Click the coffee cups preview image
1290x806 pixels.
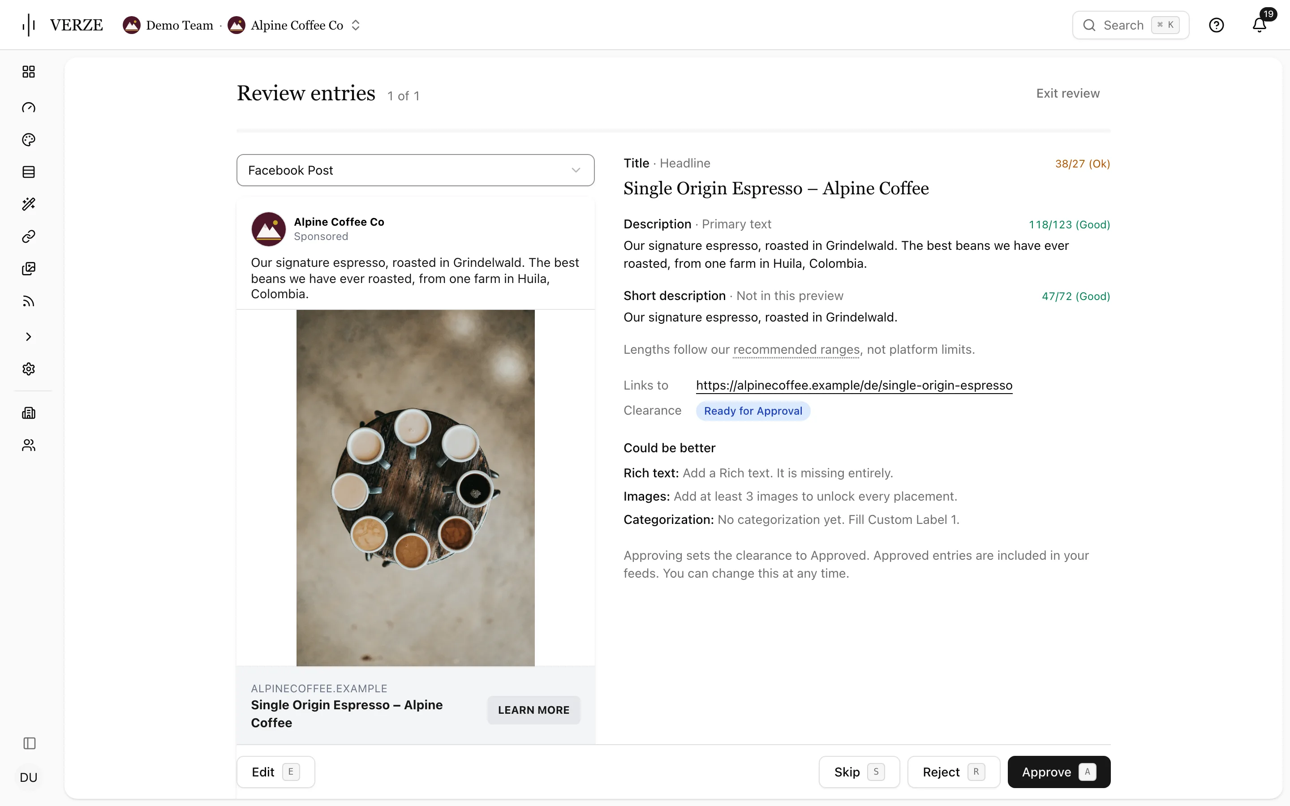pos(415,488)
